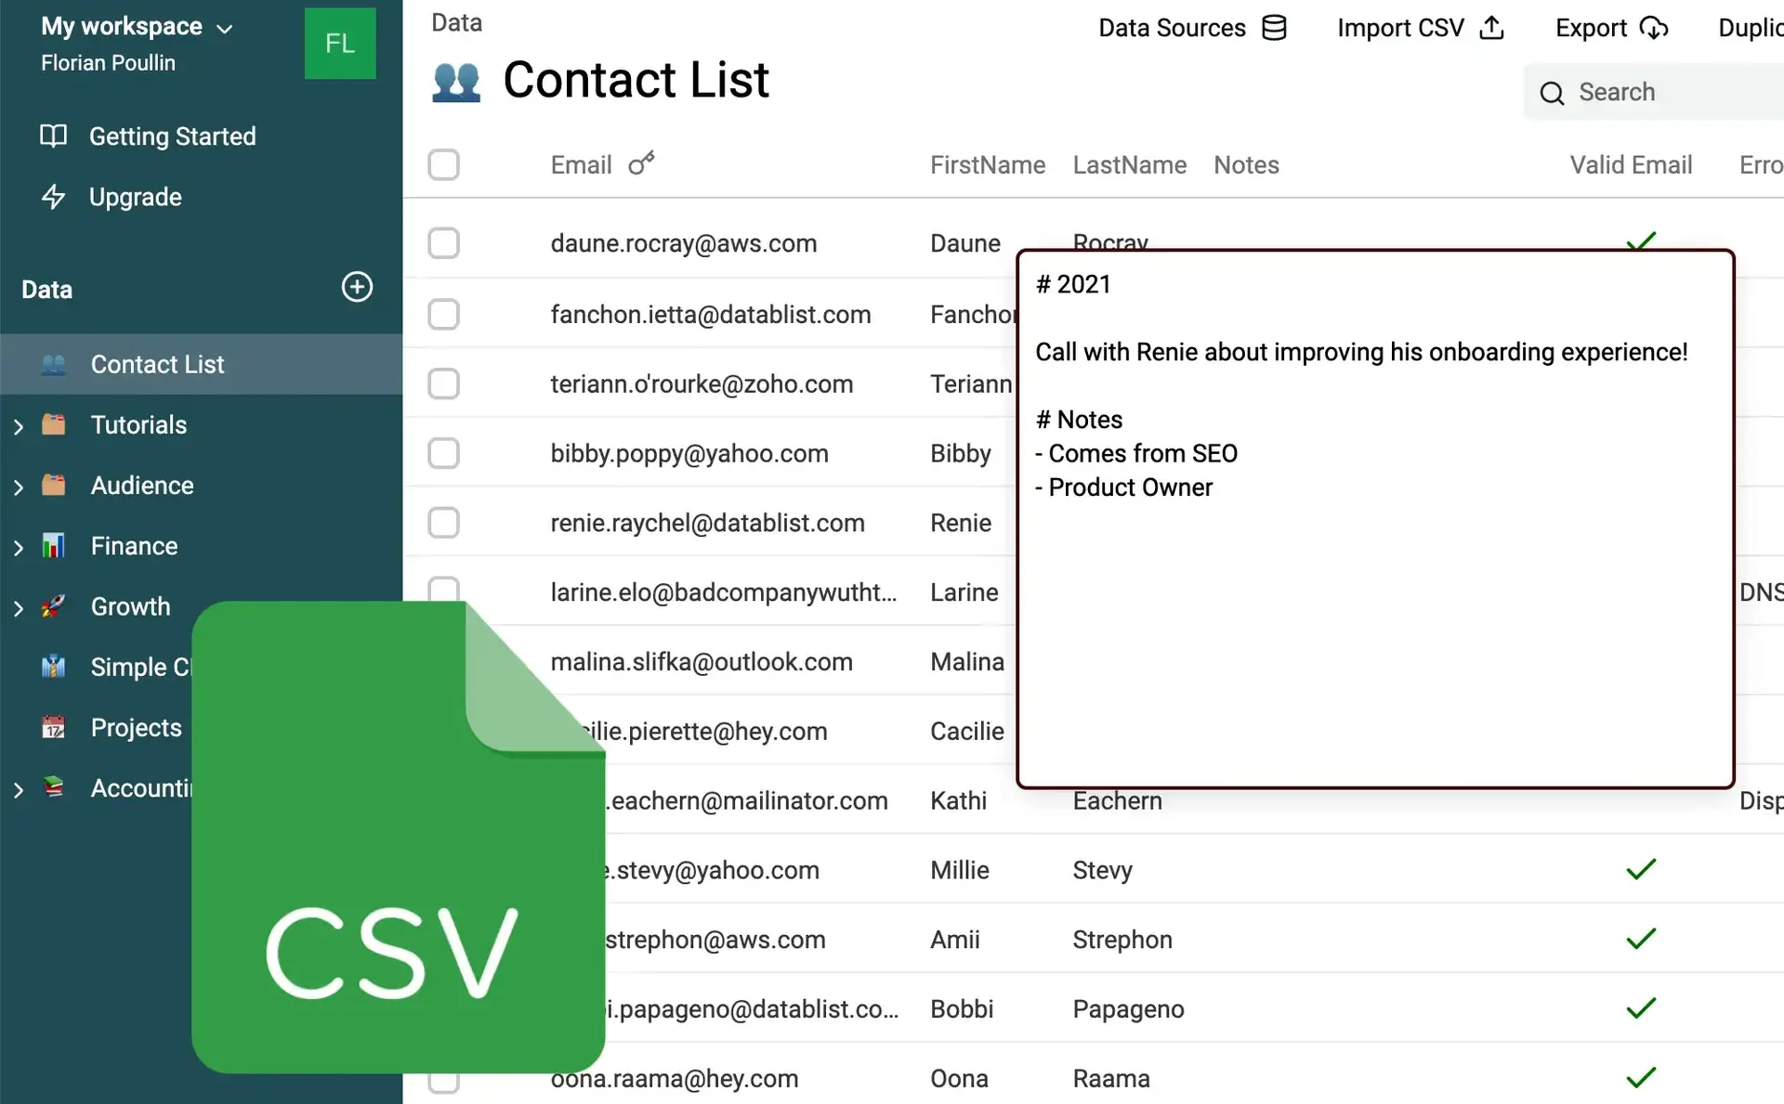Click the Import CSV upload icon
This screenshot has width=1784, height=1104.
point(1492,29)
